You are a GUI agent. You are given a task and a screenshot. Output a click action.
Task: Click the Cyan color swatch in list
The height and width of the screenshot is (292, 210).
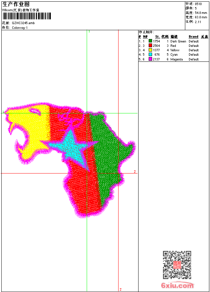click(150, 54)
